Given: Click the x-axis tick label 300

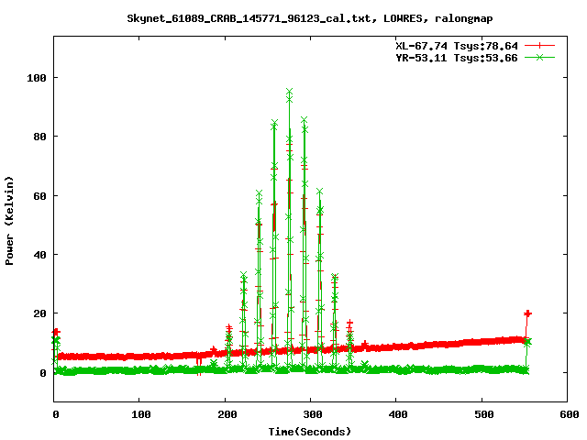Looking at the screenshot, I should [310, 414].
